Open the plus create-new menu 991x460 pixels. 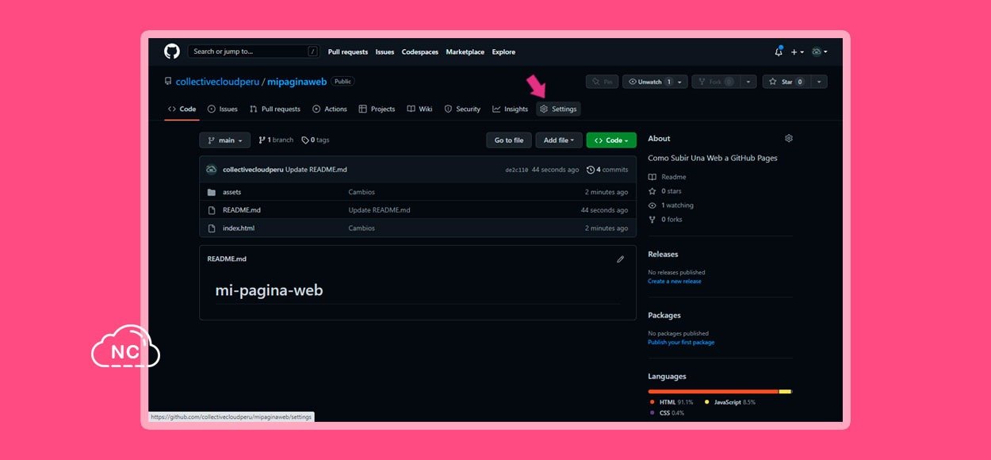797,52
